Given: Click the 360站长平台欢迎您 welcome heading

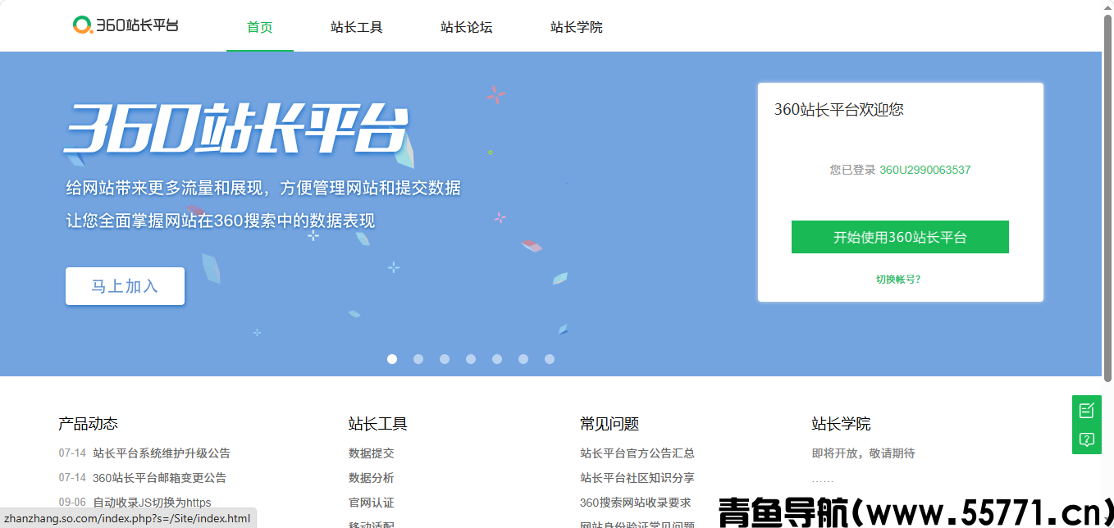Looking at the screenshot, I should [839, 109].
